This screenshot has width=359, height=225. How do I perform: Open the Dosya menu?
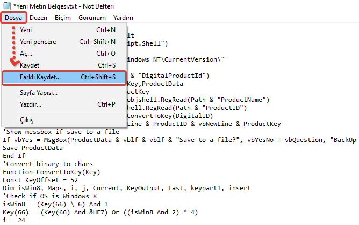(13, 18)
